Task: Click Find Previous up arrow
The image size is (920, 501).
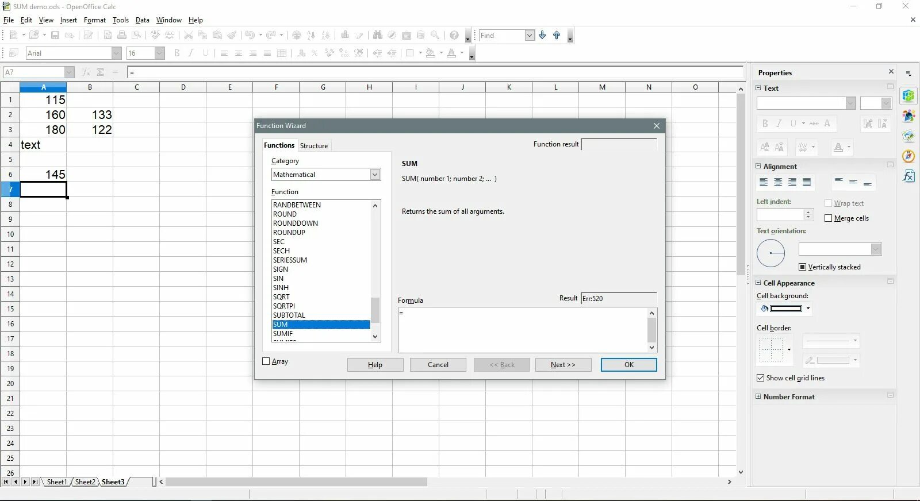Action: [557, 36]
